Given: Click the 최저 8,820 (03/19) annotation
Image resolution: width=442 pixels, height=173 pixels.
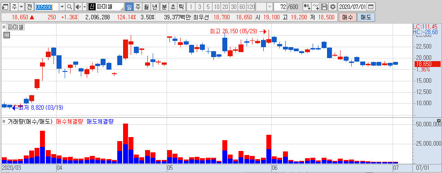Looking at the screenshot, I should point(41,107).
